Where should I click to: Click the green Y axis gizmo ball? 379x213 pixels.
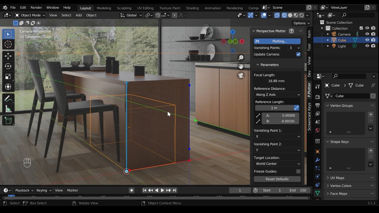pyautogui.click(x=230, y=41)
